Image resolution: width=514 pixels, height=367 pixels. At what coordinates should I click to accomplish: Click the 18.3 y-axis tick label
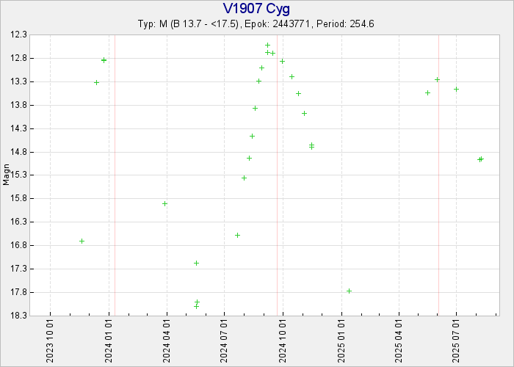coord(20,316)
